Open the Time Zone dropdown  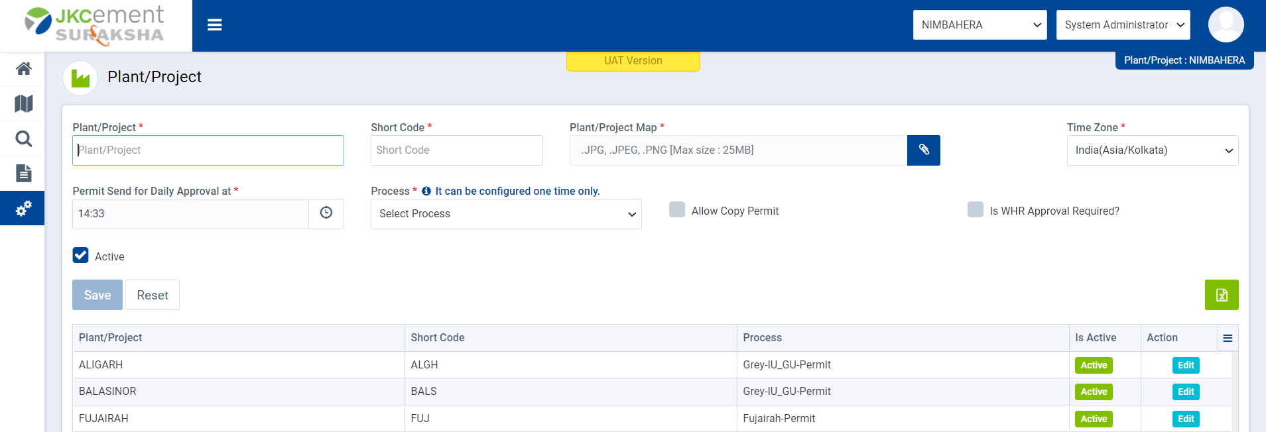(x=1153, y=150)
